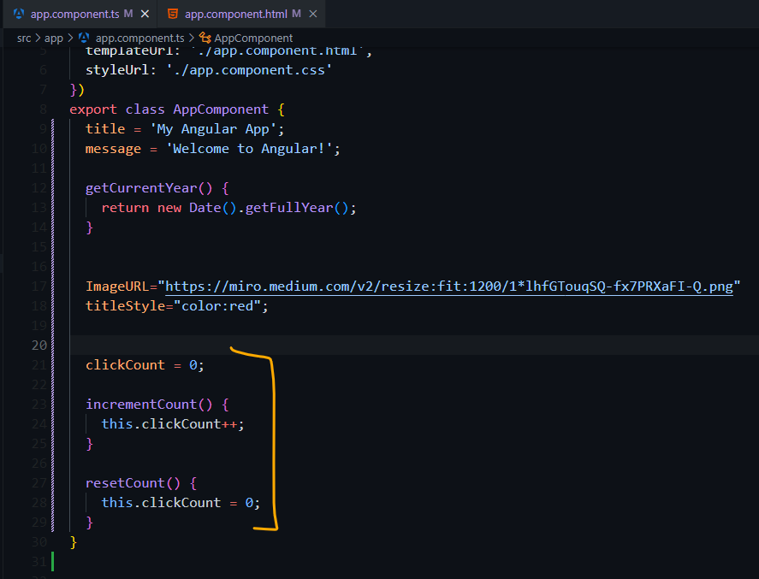Click the Angular icon on app.component.ts tab

point(18,14)
